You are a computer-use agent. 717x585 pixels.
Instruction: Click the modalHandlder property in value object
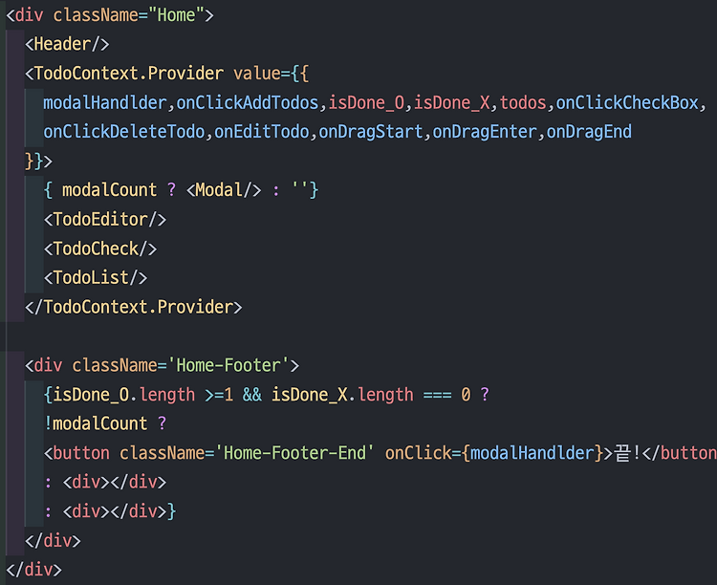[x=105, y=103]
